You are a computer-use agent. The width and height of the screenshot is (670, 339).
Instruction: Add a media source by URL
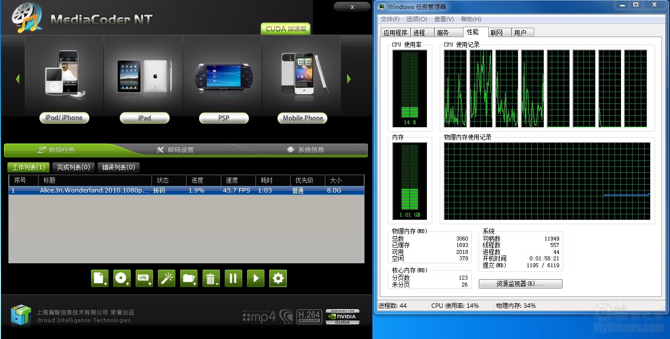[144, 278]
